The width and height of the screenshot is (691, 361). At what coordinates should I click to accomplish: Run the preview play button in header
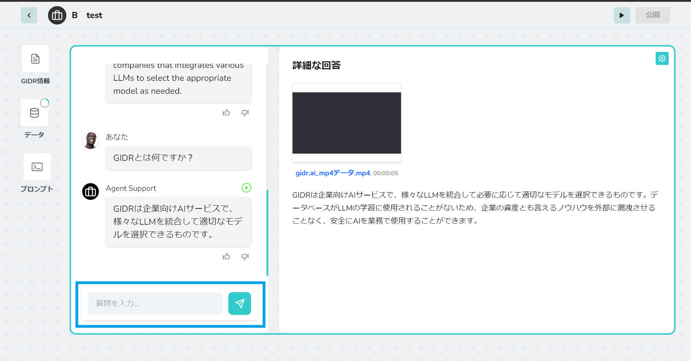[622, 16]
